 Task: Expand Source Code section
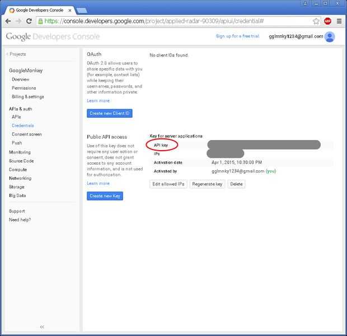point(21,161)
